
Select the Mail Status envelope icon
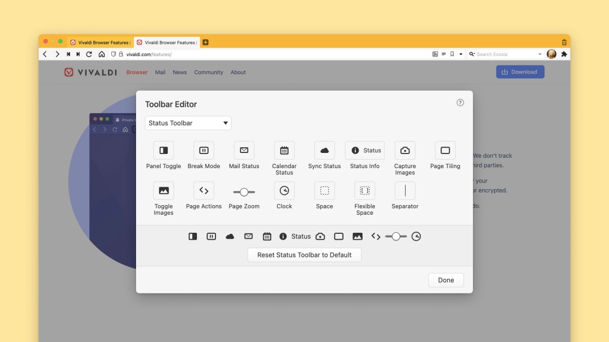point(244,150)
